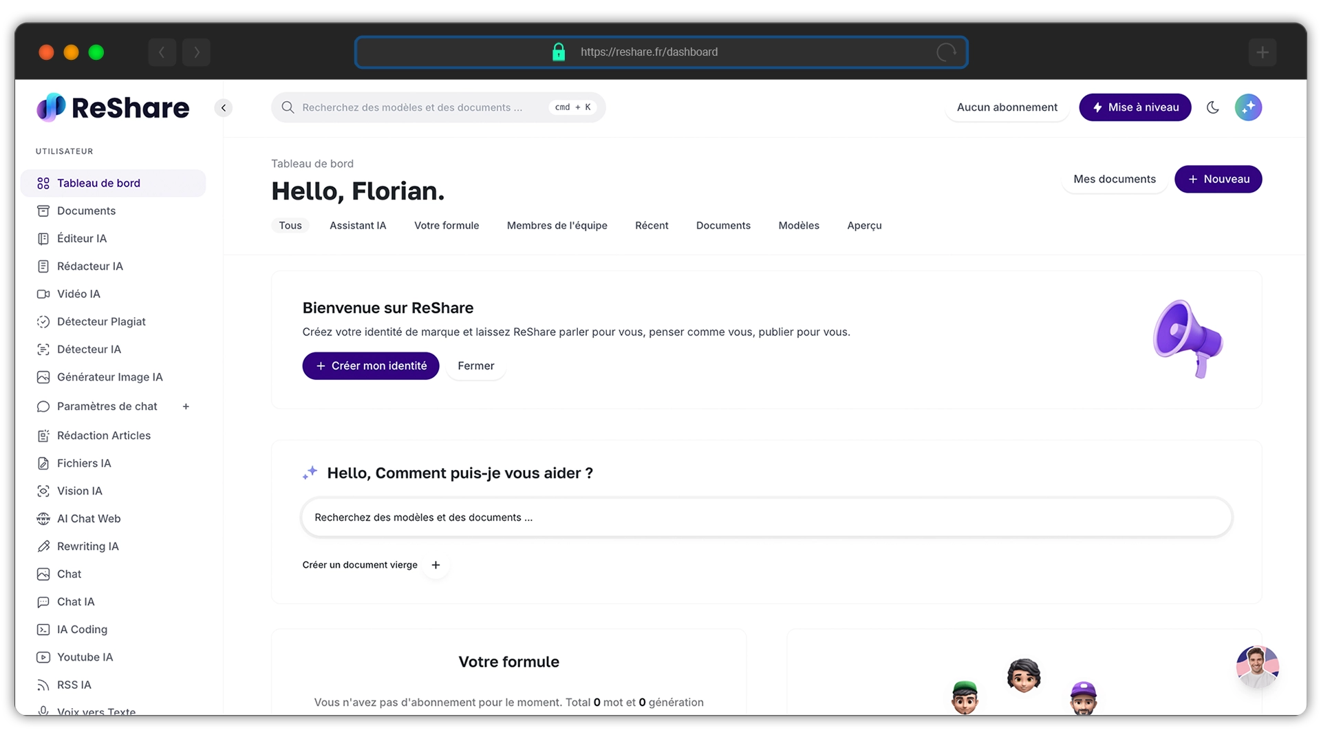The height and width of the screenshot is (735, 1321).
Task: Click the purple-capped team member avatar
Action: pos(1084,698)
